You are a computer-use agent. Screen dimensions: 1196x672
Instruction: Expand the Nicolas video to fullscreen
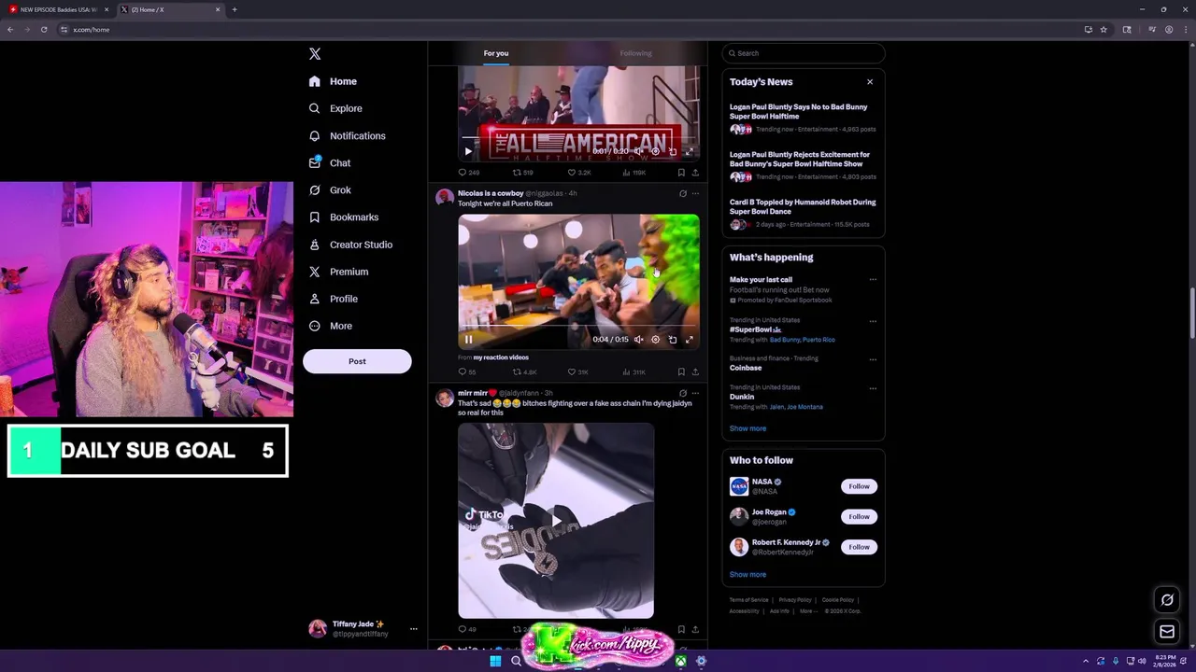point(690,340)
